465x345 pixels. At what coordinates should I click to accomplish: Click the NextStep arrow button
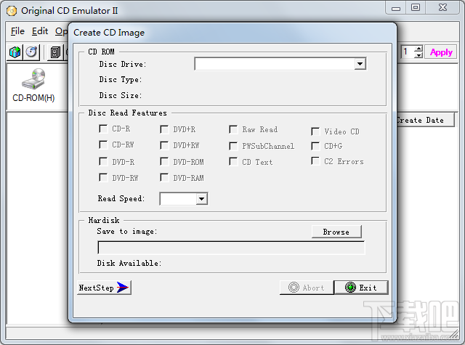pos(104,288)
